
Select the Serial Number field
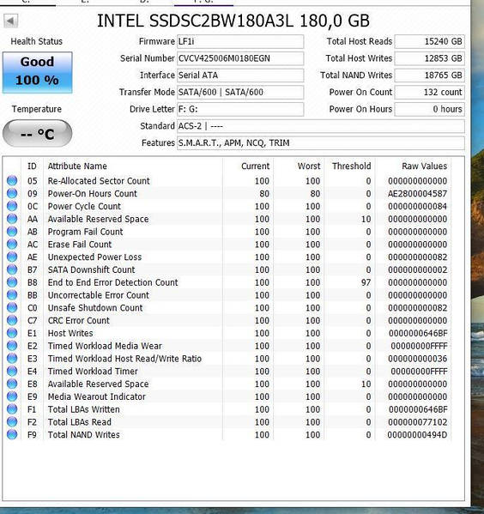[x=240, y=58]
